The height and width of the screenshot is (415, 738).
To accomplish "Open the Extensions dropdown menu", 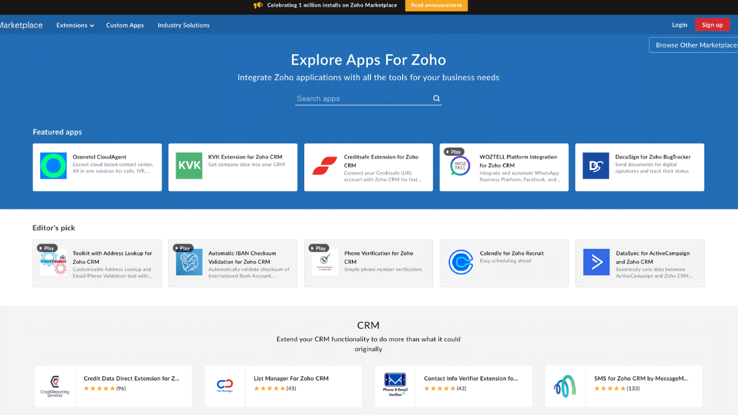I will (x=74, y=25).
